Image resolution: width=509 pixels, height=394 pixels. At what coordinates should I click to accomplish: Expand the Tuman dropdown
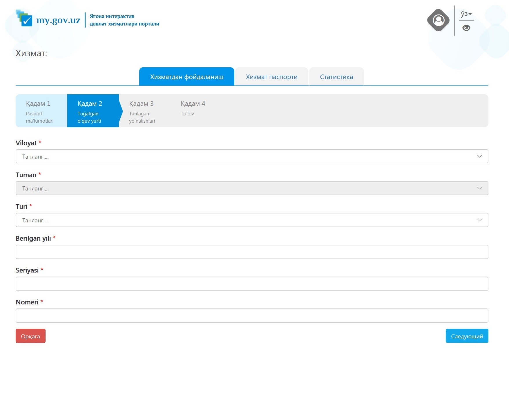pyautogui.click(x=252, y=188)
